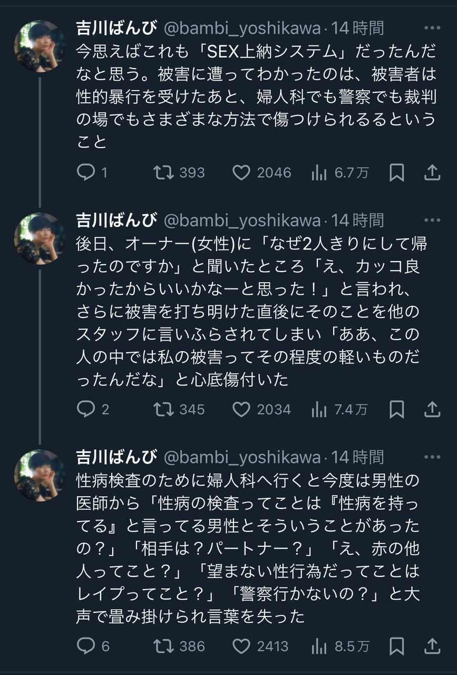This screenshot has height=675, width=457.
Task: Retweet the first tweet with 393 retweets
Action: coord(163,172)
